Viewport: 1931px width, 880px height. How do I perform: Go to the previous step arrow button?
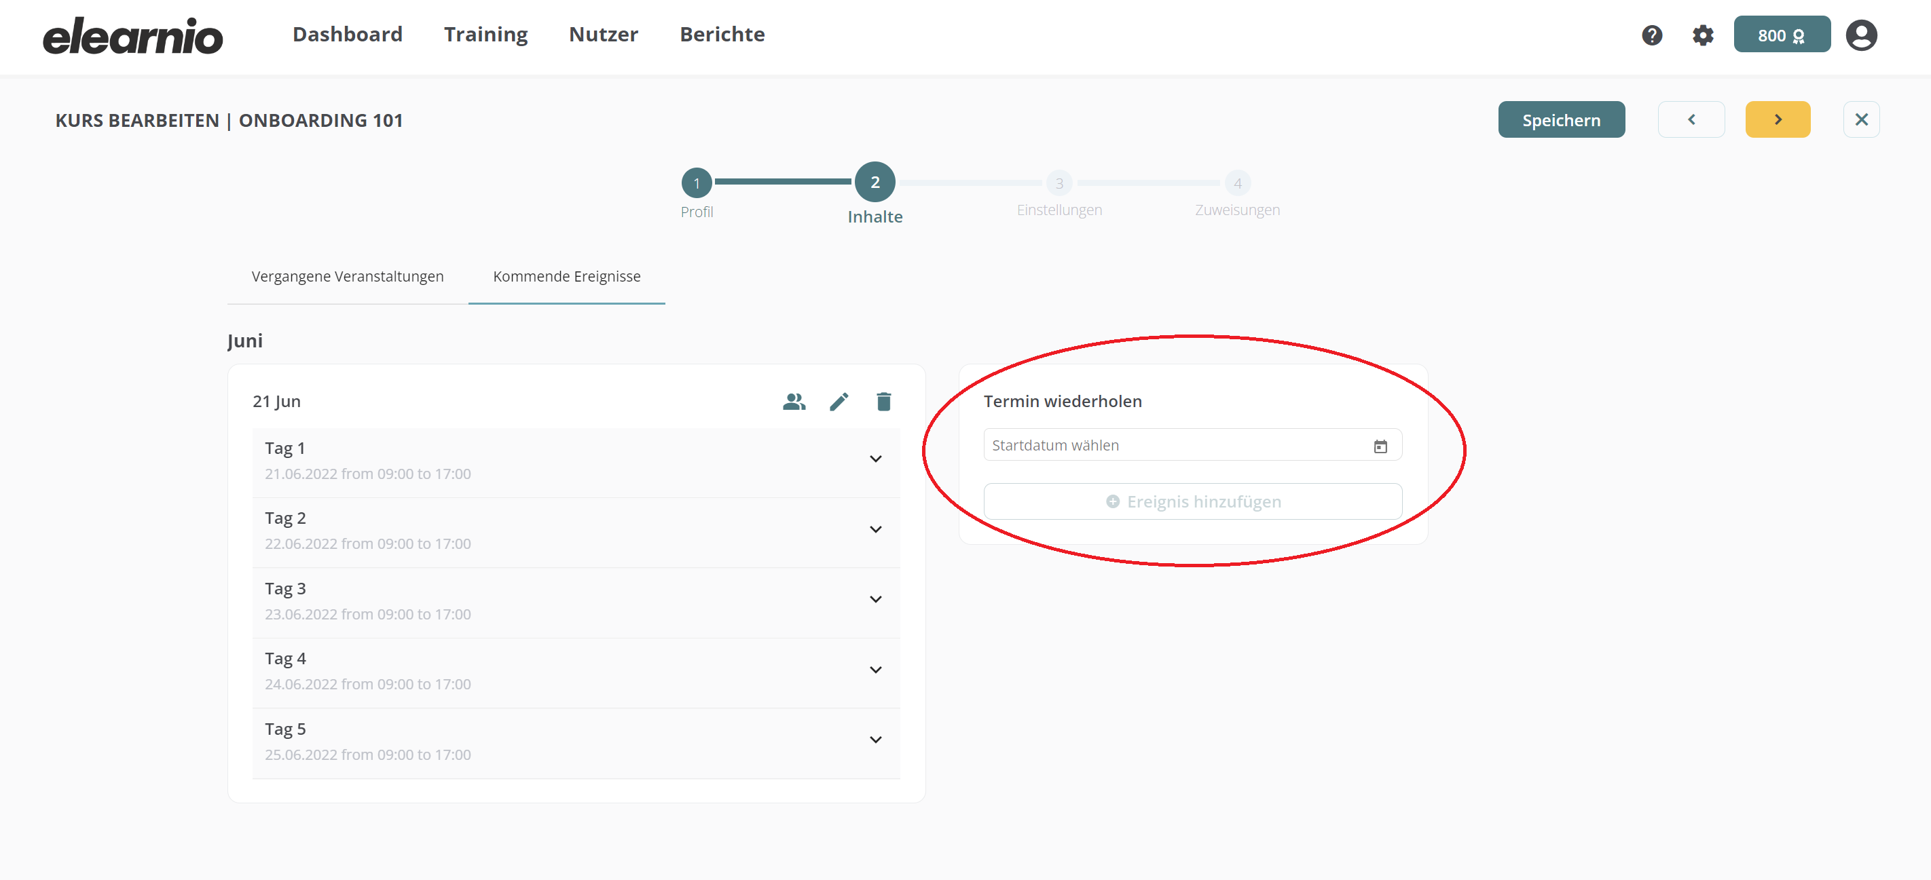tap(1691, 120)
